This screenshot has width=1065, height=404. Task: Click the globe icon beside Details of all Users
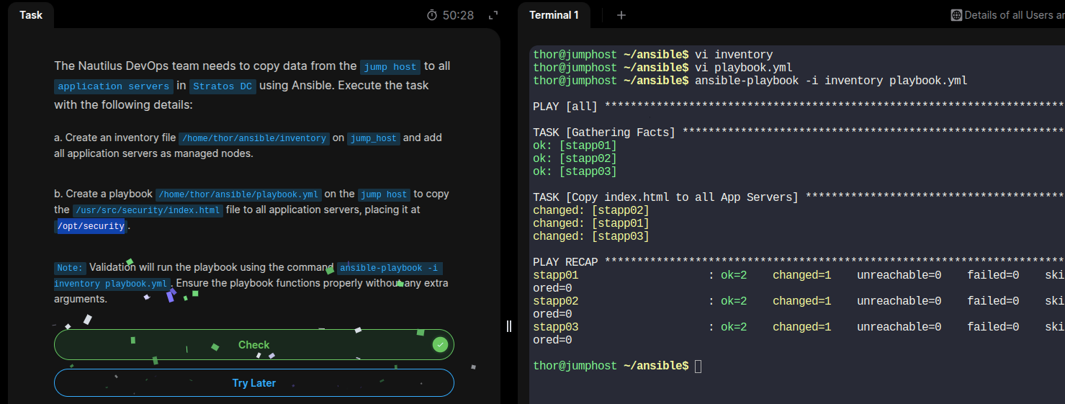tap(956, 15)
